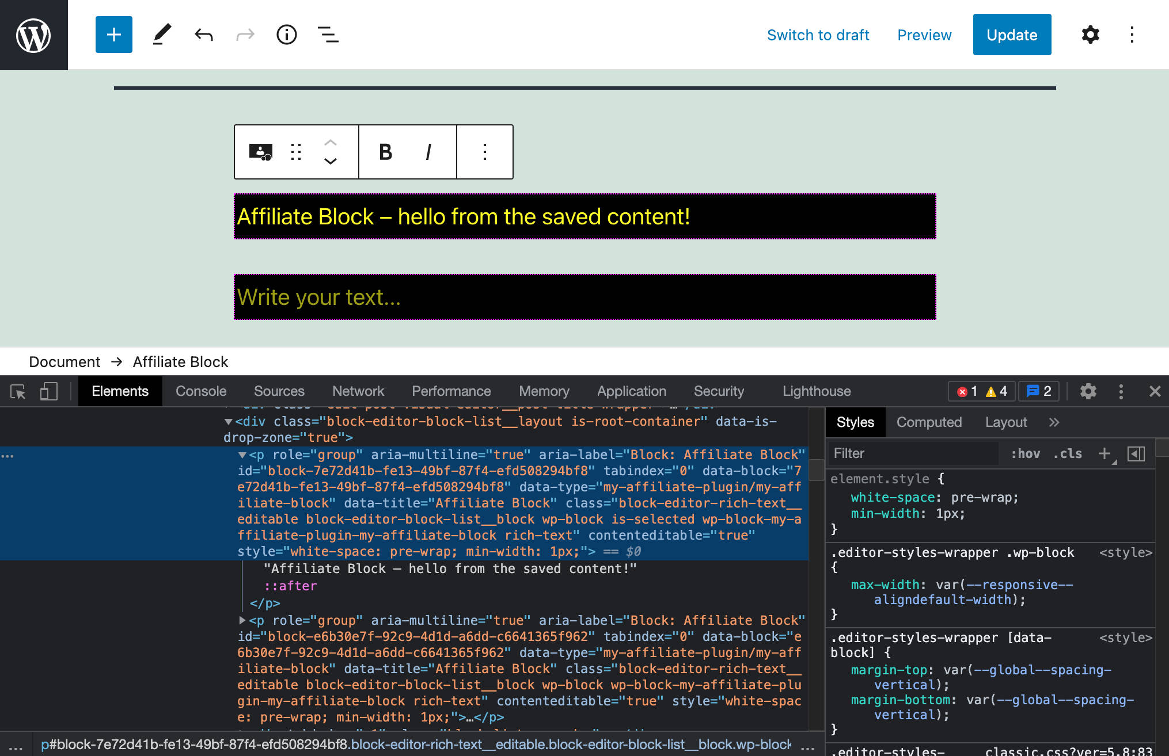
Task: Click the block drag handle icon
Action: 296,152
